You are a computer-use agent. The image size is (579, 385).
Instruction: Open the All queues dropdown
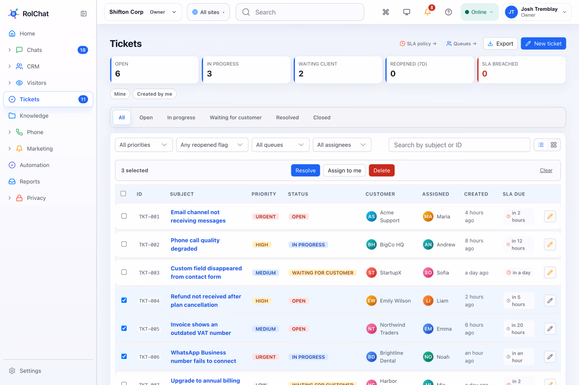[x=280, y=145]
